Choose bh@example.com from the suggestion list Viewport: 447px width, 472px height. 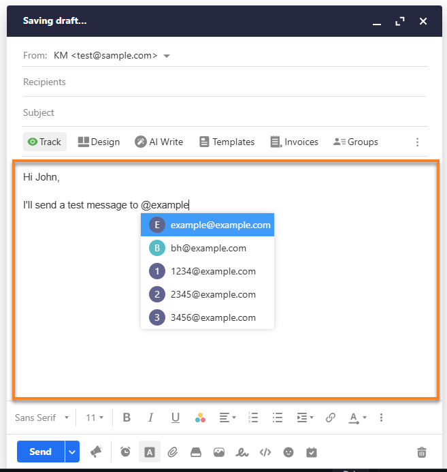208,248
